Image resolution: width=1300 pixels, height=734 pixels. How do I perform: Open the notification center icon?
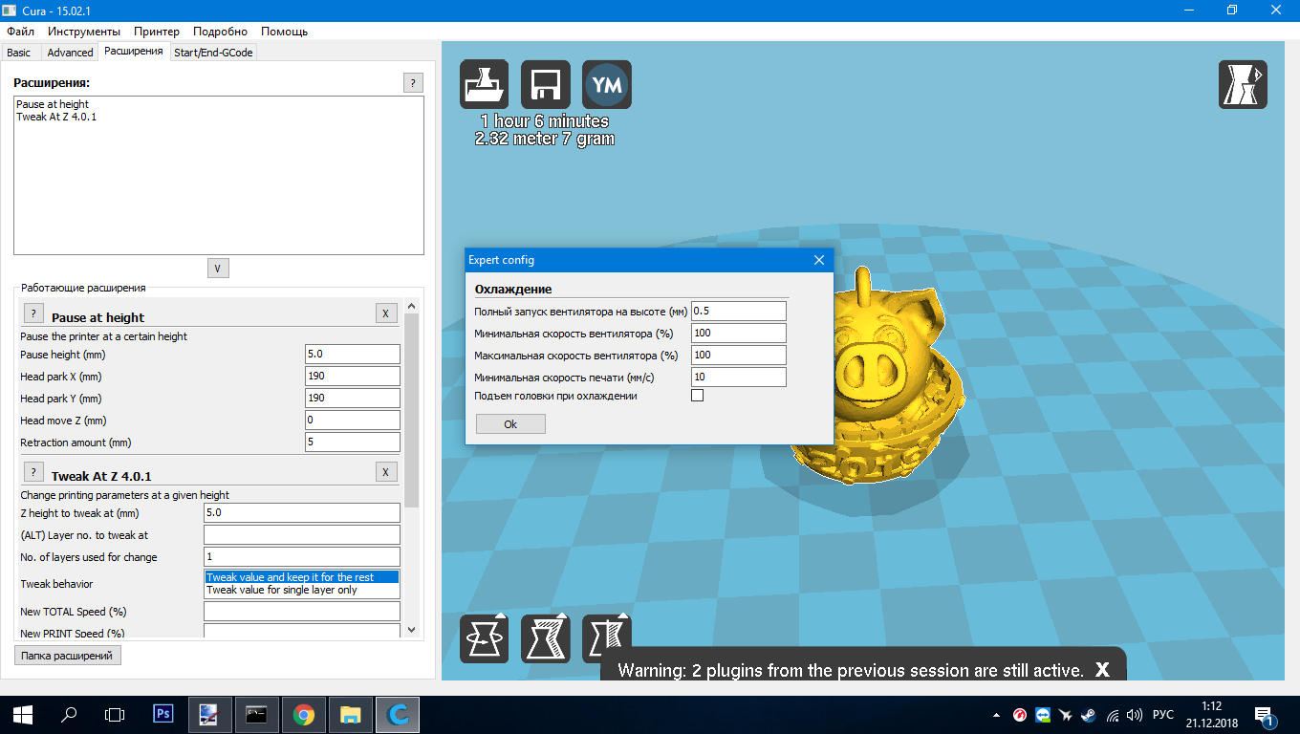tap(1264, 715)
